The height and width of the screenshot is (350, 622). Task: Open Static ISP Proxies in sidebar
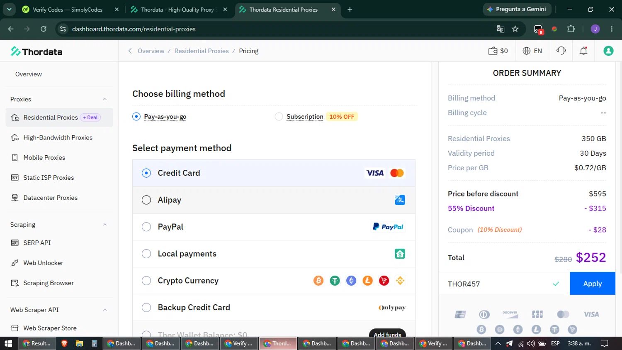59,178
